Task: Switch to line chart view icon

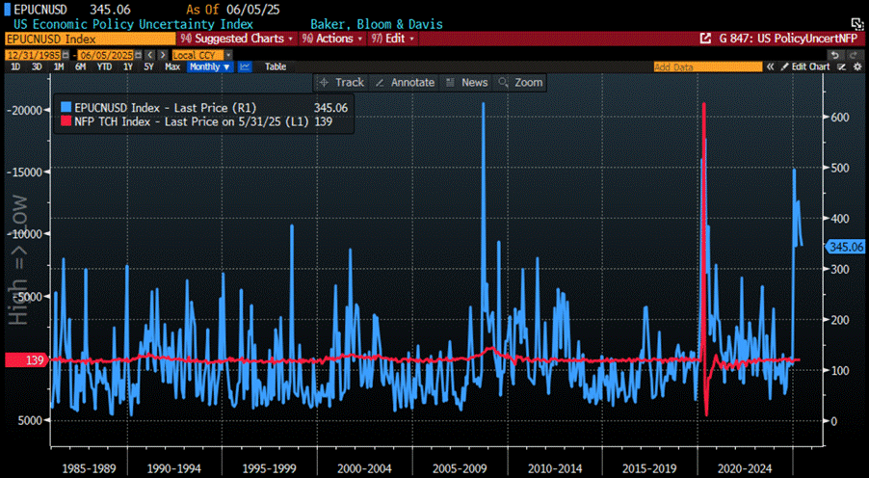Action: [x=245, y=66]
